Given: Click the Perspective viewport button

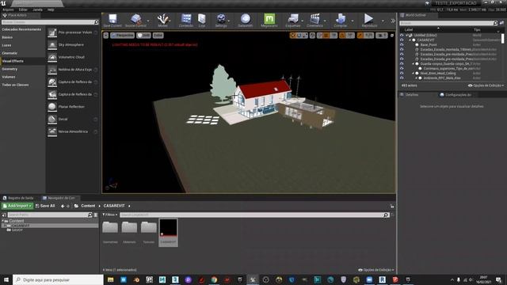Looking at the screenshot, I should pos(122,35).
